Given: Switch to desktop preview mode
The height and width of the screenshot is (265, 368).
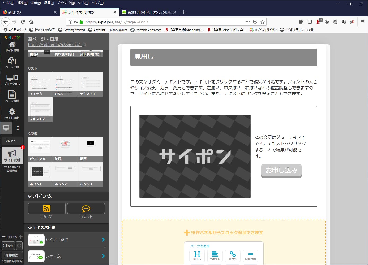Looking at the screenshot, I should (6, 128).
